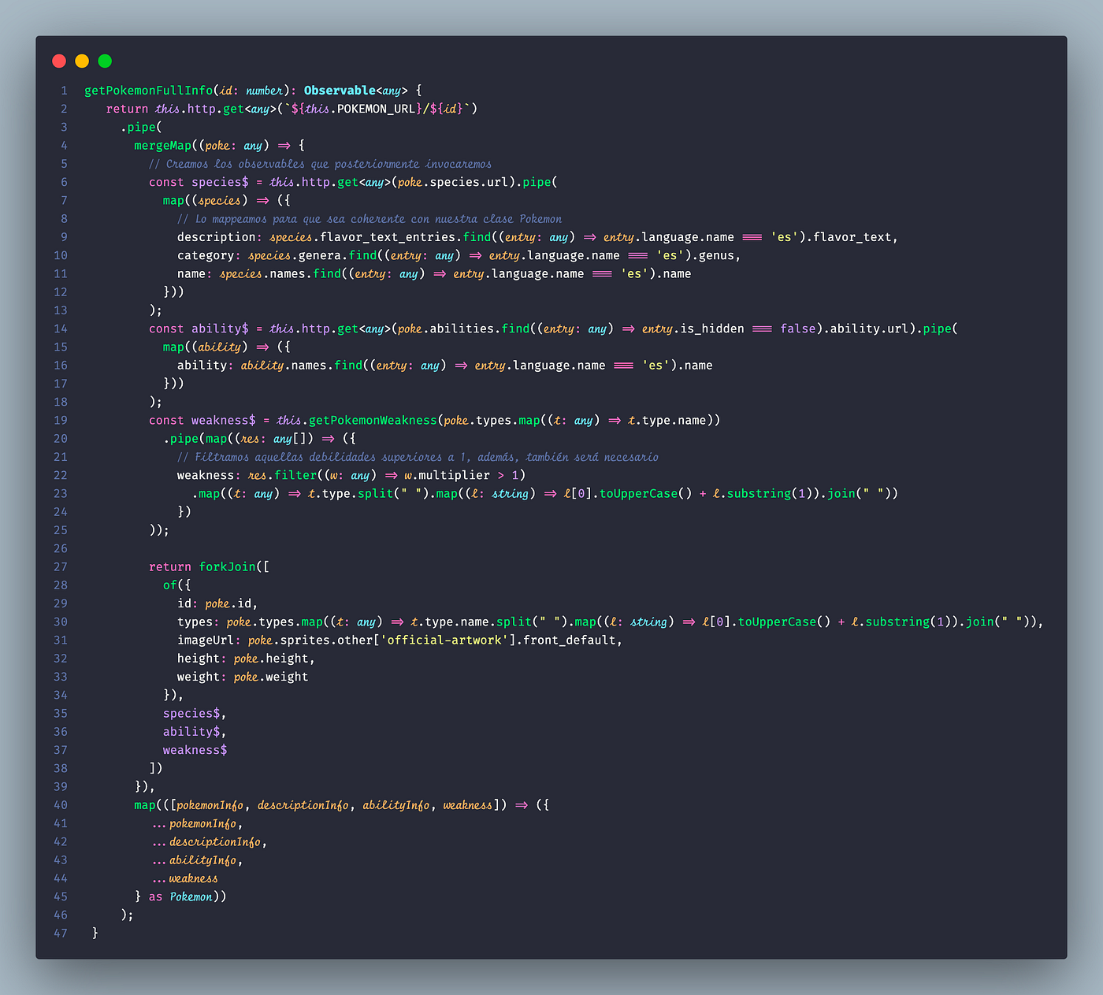Click return forkJoin on line 27
The image size is (1103, 995).
tap(202, 567)
